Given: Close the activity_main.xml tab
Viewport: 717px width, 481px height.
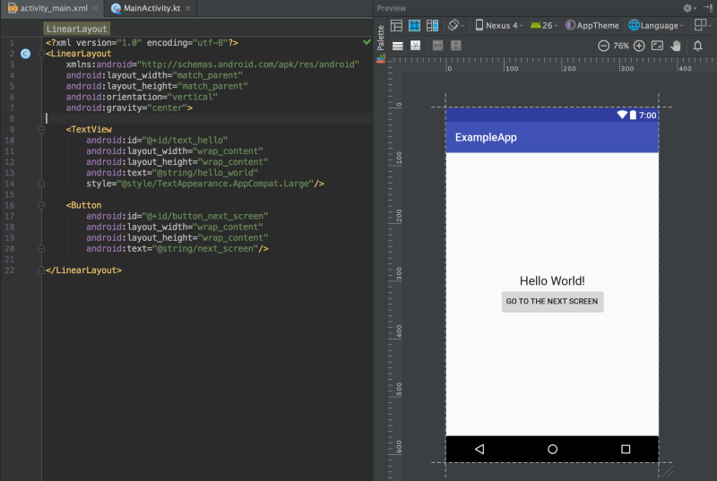Looking at the screenshot, I should [96, 8].
